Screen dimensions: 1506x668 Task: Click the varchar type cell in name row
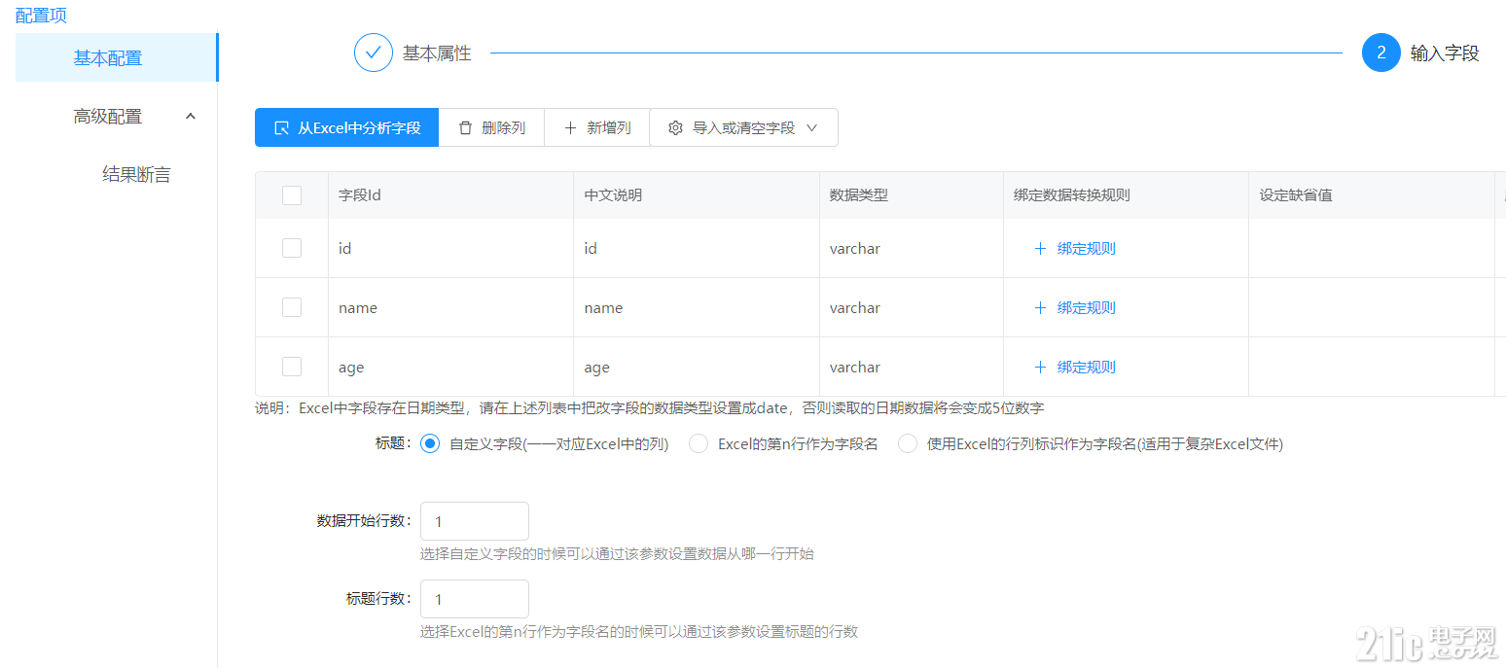click(912, 307)
